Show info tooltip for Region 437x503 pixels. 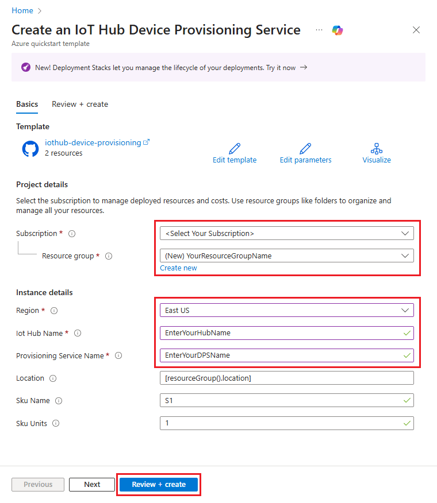pyautogui.click(x=54, y=311)
